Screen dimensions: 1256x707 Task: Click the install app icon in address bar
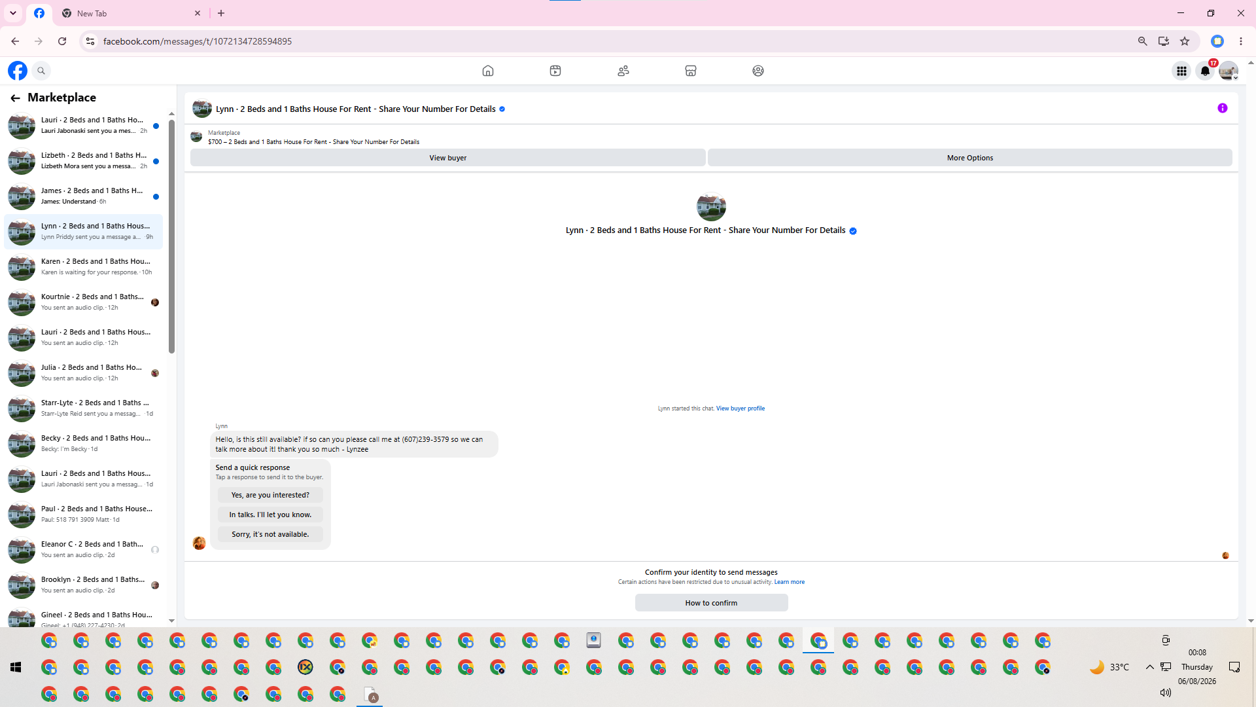pos(1164,41)
